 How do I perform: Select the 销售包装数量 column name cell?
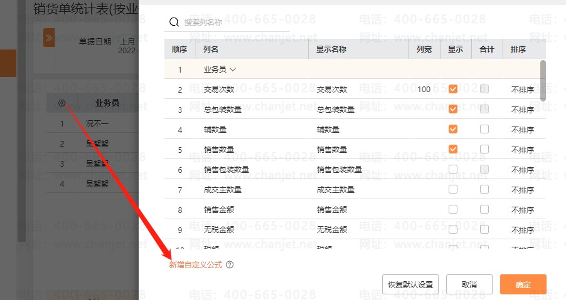(x=227, y=170)
